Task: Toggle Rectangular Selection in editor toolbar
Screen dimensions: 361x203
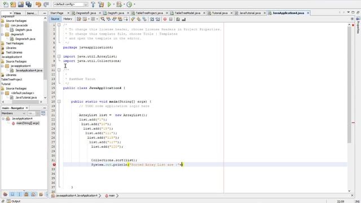Action: [x=126, y=19]
